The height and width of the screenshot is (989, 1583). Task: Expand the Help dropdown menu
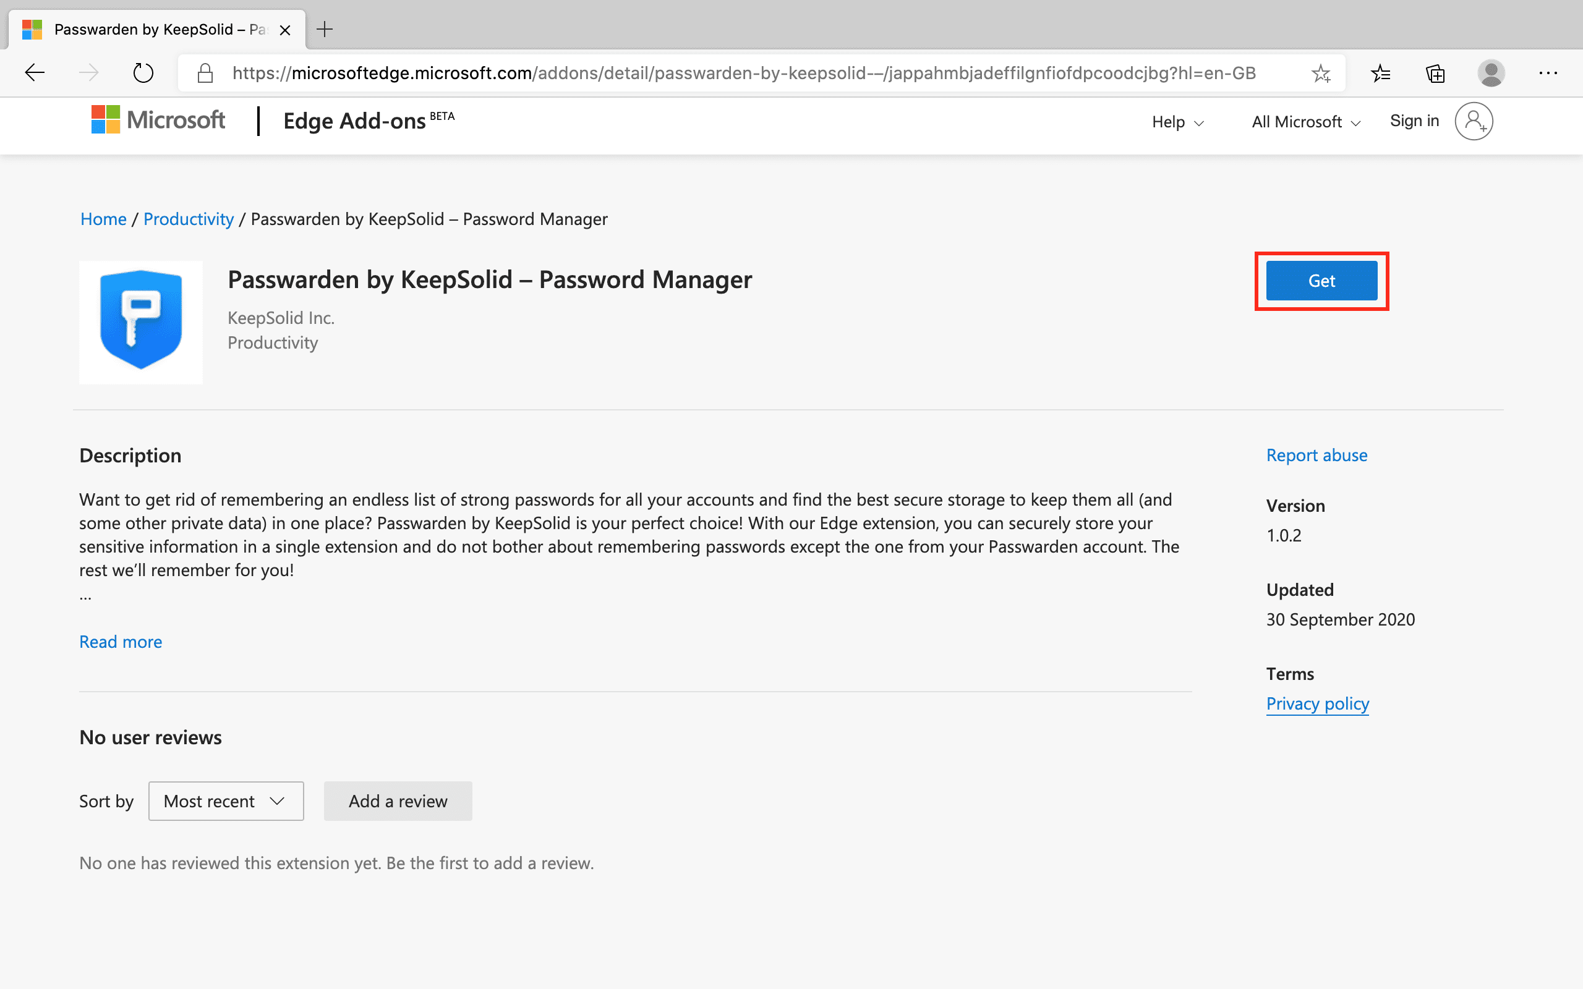tap(1177, 122)
